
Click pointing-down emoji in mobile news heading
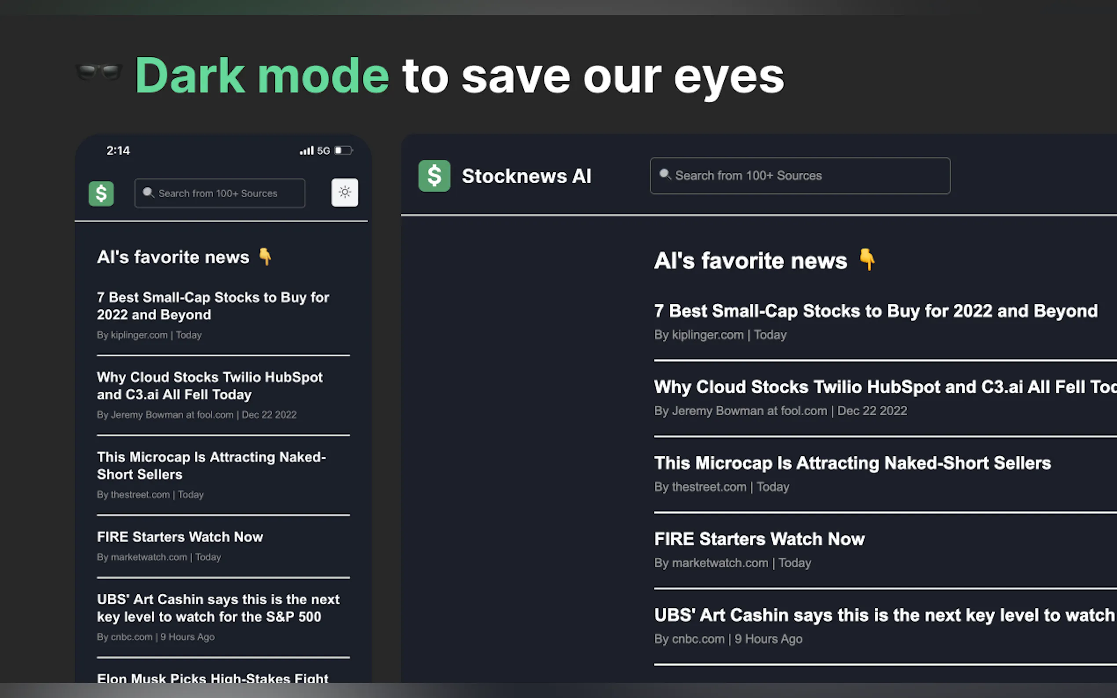pyautogui.click(x=265, y=256)
